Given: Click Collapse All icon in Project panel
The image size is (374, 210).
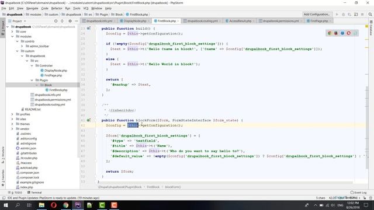Looking at the screenshot, I should click(x=63, y=21).
